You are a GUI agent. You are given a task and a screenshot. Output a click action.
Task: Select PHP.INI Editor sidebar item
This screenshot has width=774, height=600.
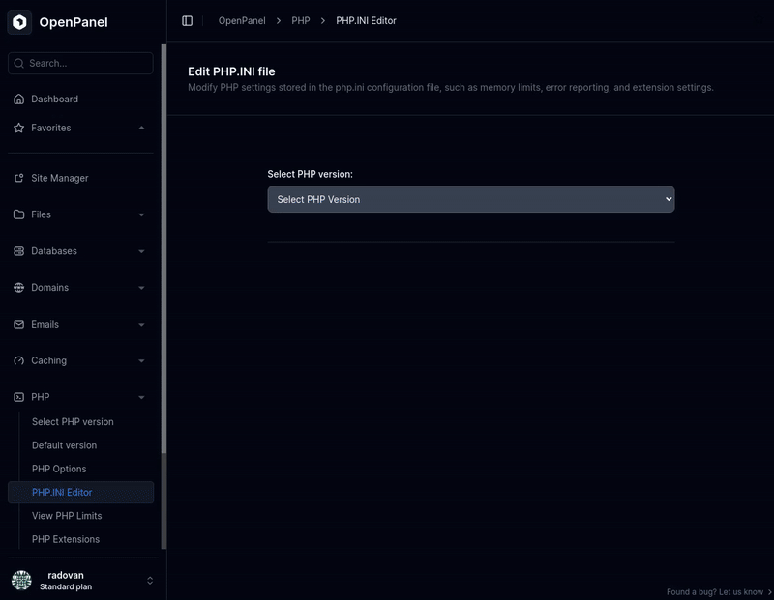[x=81, y=492]
